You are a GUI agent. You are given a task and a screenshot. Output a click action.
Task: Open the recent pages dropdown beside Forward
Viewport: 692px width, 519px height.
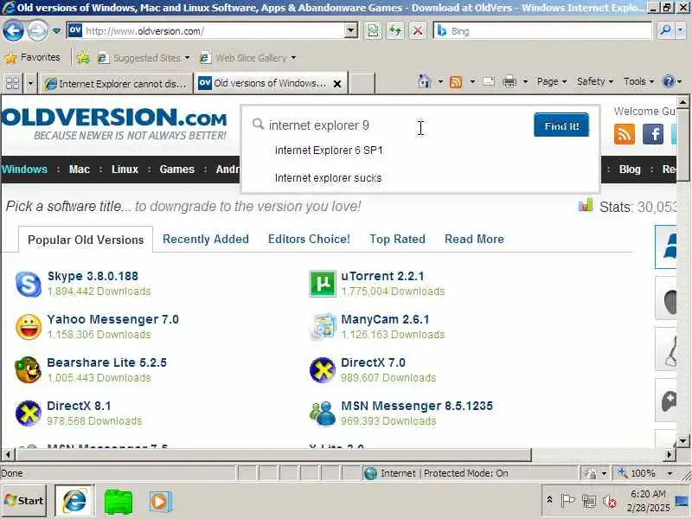[x=56, y=31]
